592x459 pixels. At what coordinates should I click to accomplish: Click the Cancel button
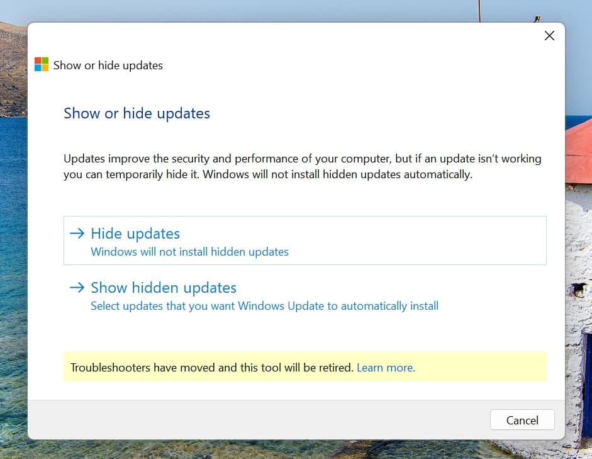click(522, 420)
